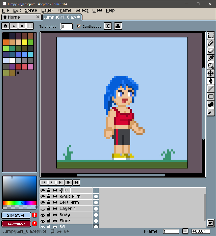Go to next frame
The height and width of the screenshot is (236, 216).
[x=68, y=182]
